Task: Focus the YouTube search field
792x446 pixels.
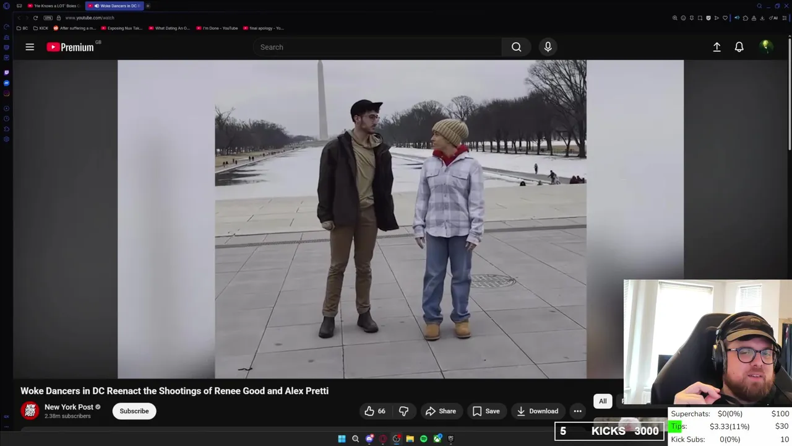Action: tap(377, 47)
